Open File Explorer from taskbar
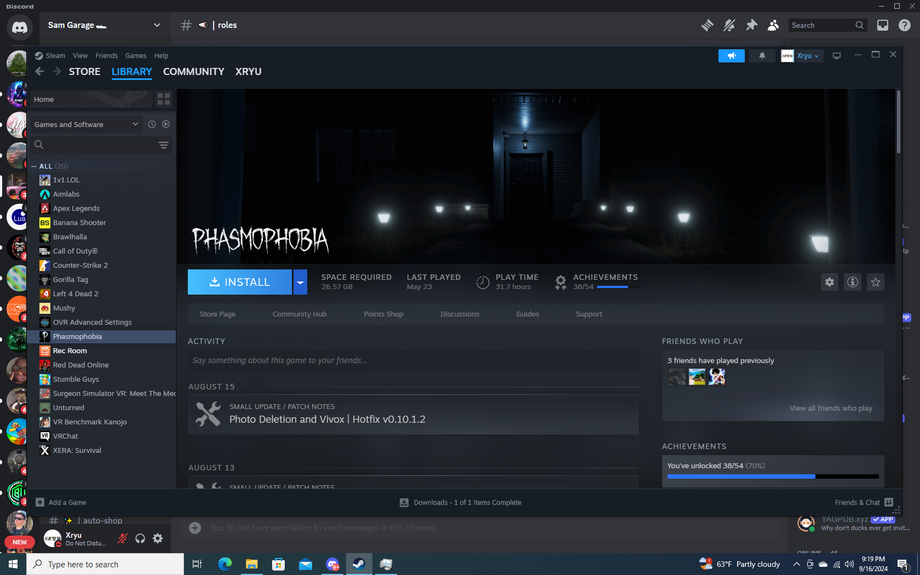The width and height of the screenshot is (920, 575). 251,564
